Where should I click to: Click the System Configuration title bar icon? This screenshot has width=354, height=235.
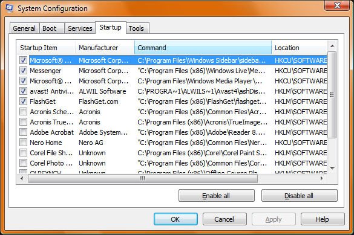[x=10, y=8]
